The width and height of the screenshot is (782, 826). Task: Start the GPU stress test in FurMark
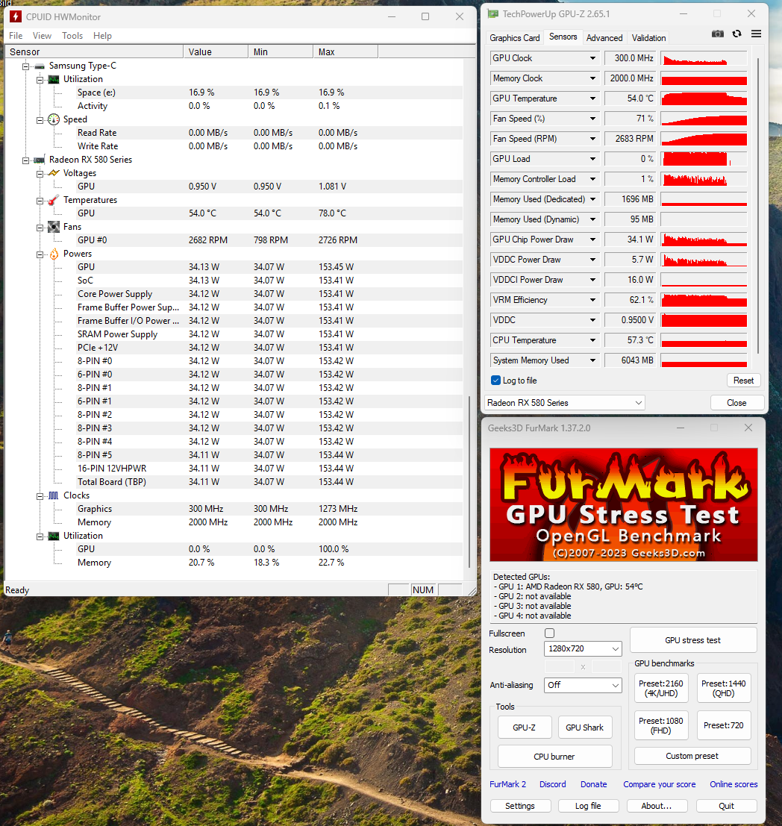pos(693,640)
